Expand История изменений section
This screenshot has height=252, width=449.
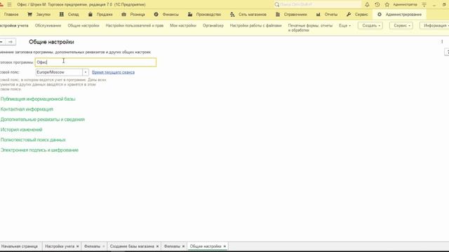[x=21, y=129]
